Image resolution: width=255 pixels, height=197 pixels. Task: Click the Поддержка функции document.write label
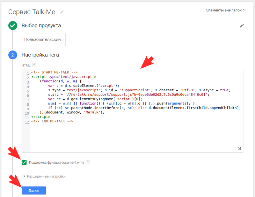pyautogui.click(x=57, y=163)
